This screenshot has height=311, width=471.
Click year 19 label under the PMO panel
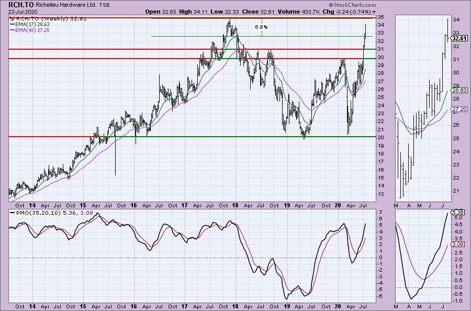coord(287,306)
